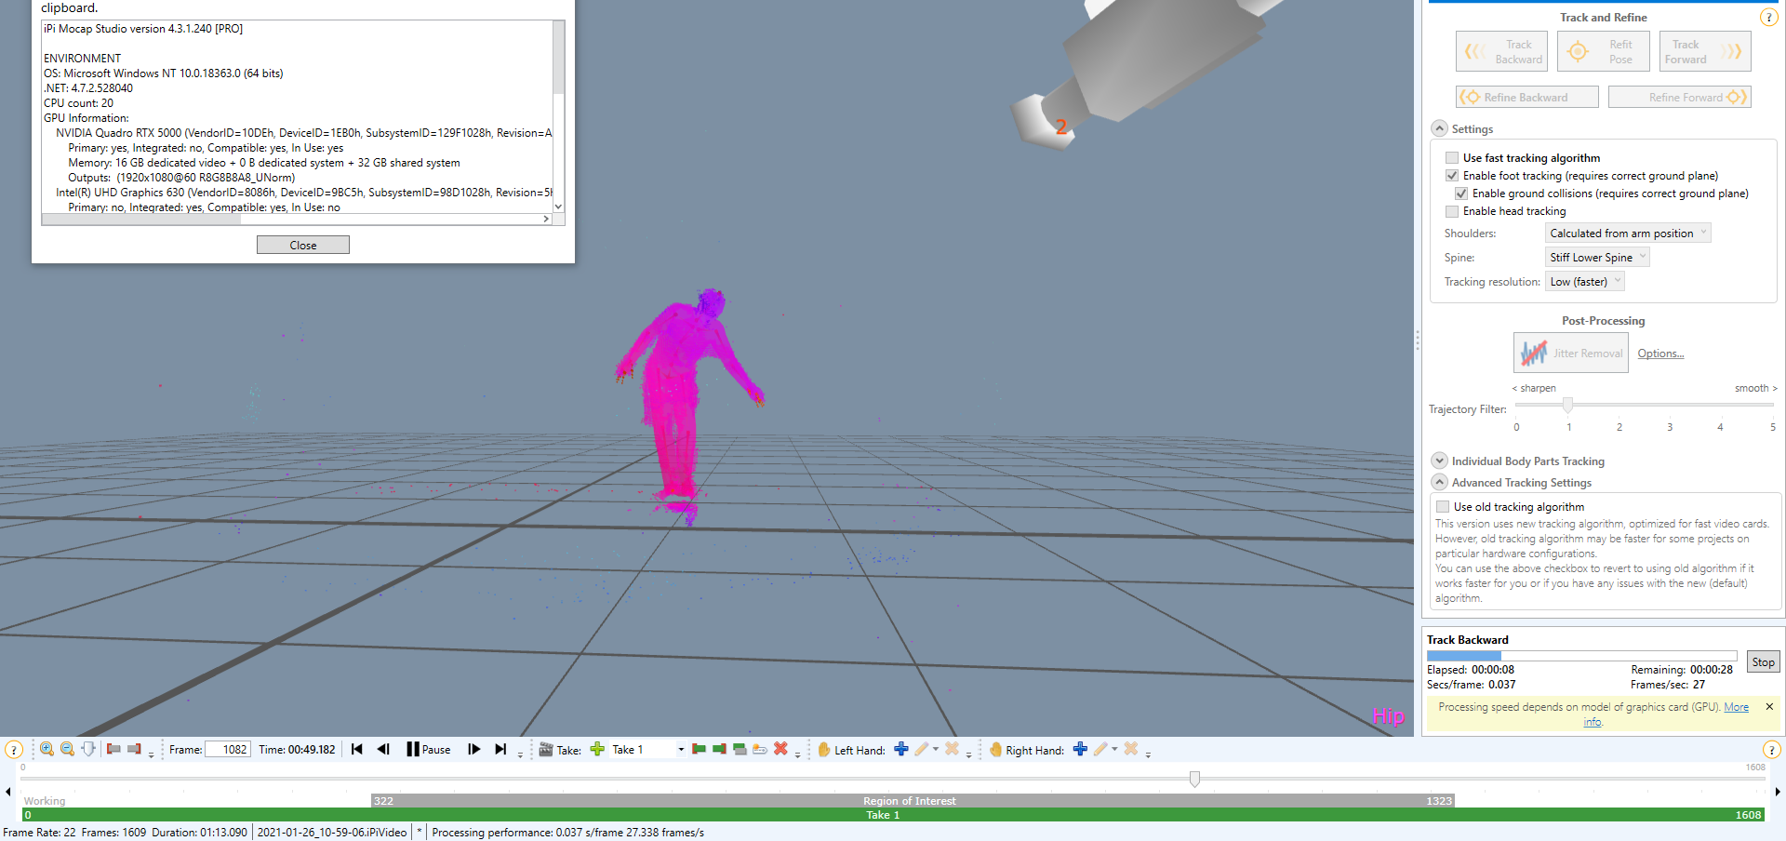
Task: Set take end with red-green flag
Action: pos(719,749)
